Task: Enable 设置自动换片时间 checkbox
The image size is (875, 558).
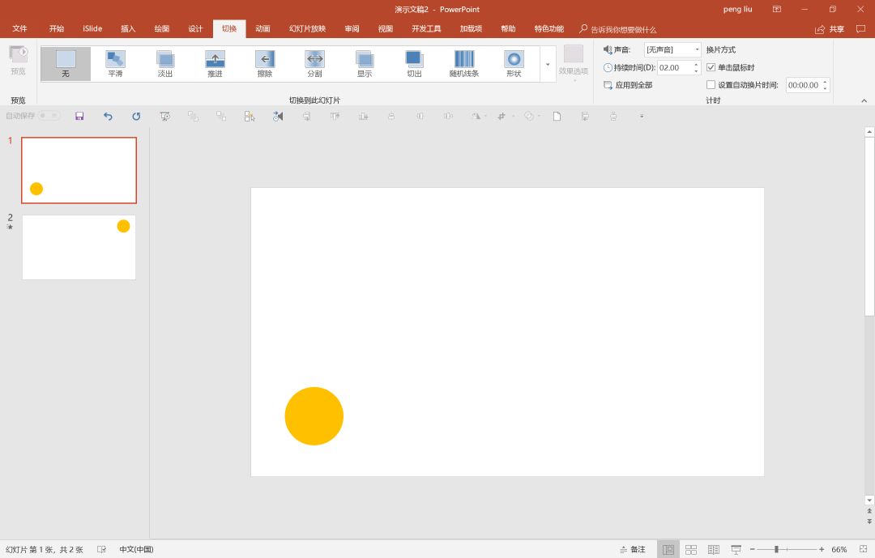Action: pyautogui.click(x=711, y=85)
